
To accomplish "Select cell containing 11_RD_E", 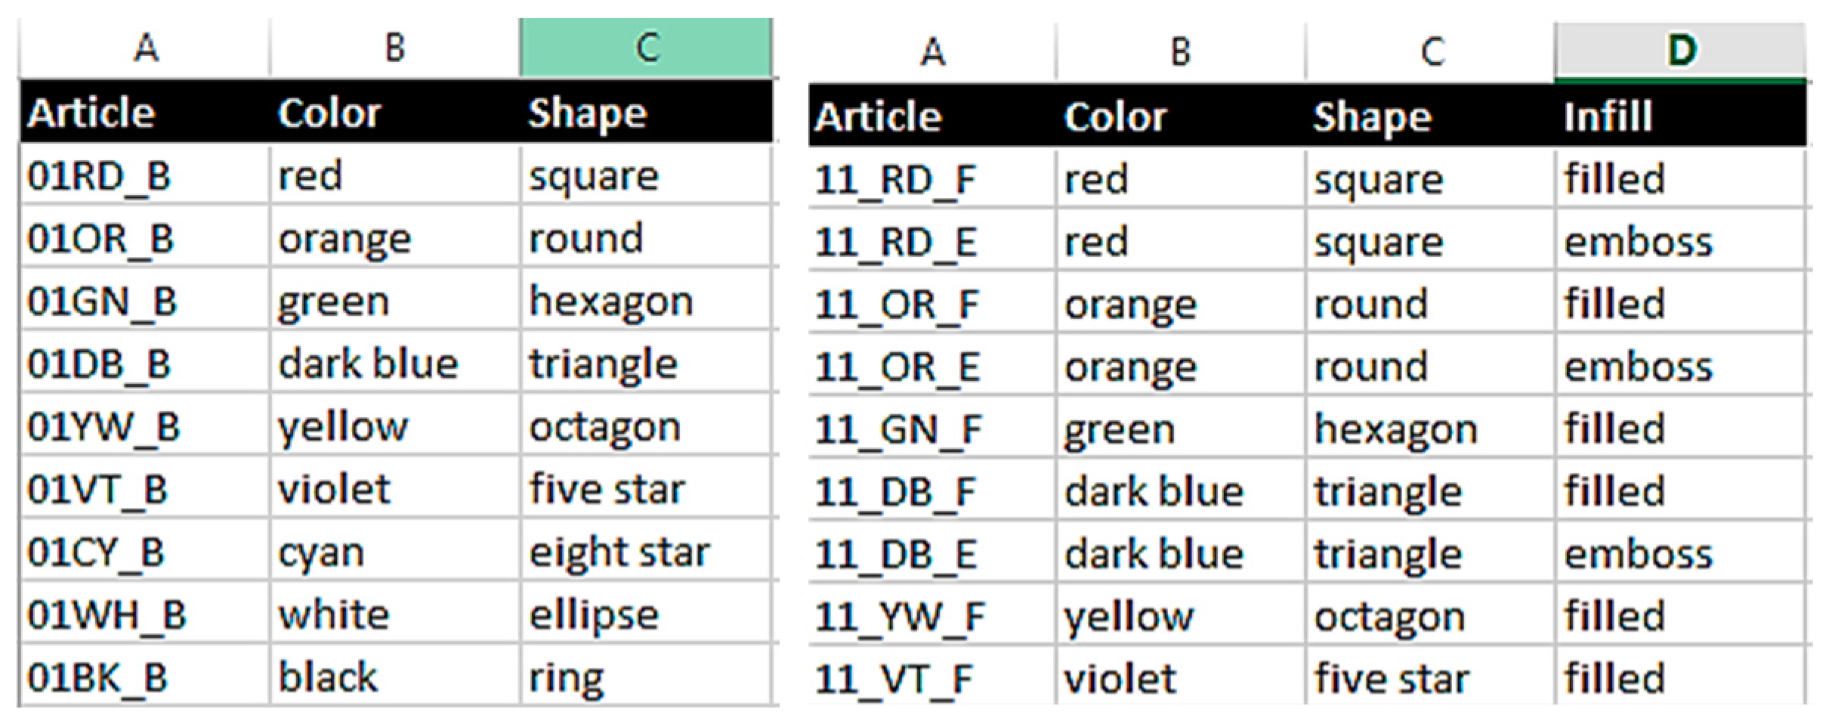I will tap(931, 242).
